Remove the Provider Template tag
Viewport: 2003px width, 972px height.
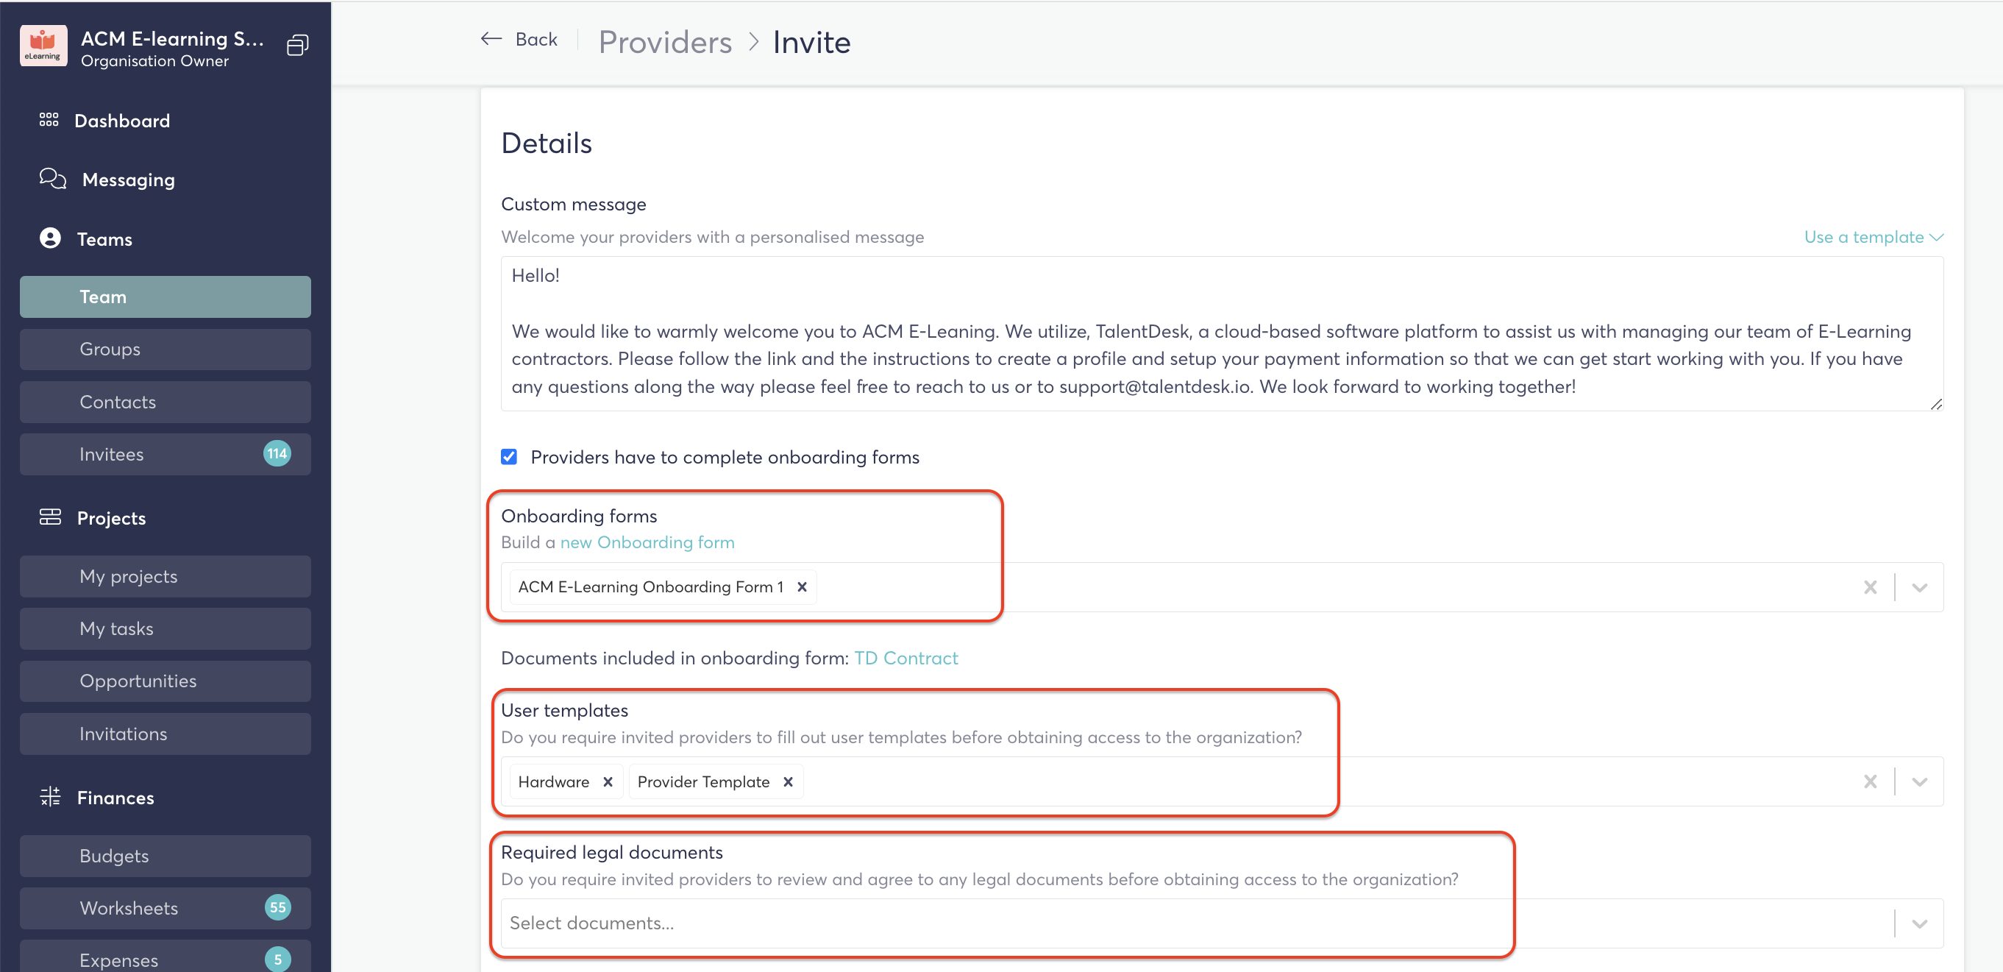tap(788, 781)
